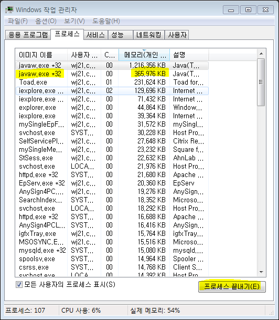Switch to the 사용자 tab
The image size is (279, 320).
177,35
